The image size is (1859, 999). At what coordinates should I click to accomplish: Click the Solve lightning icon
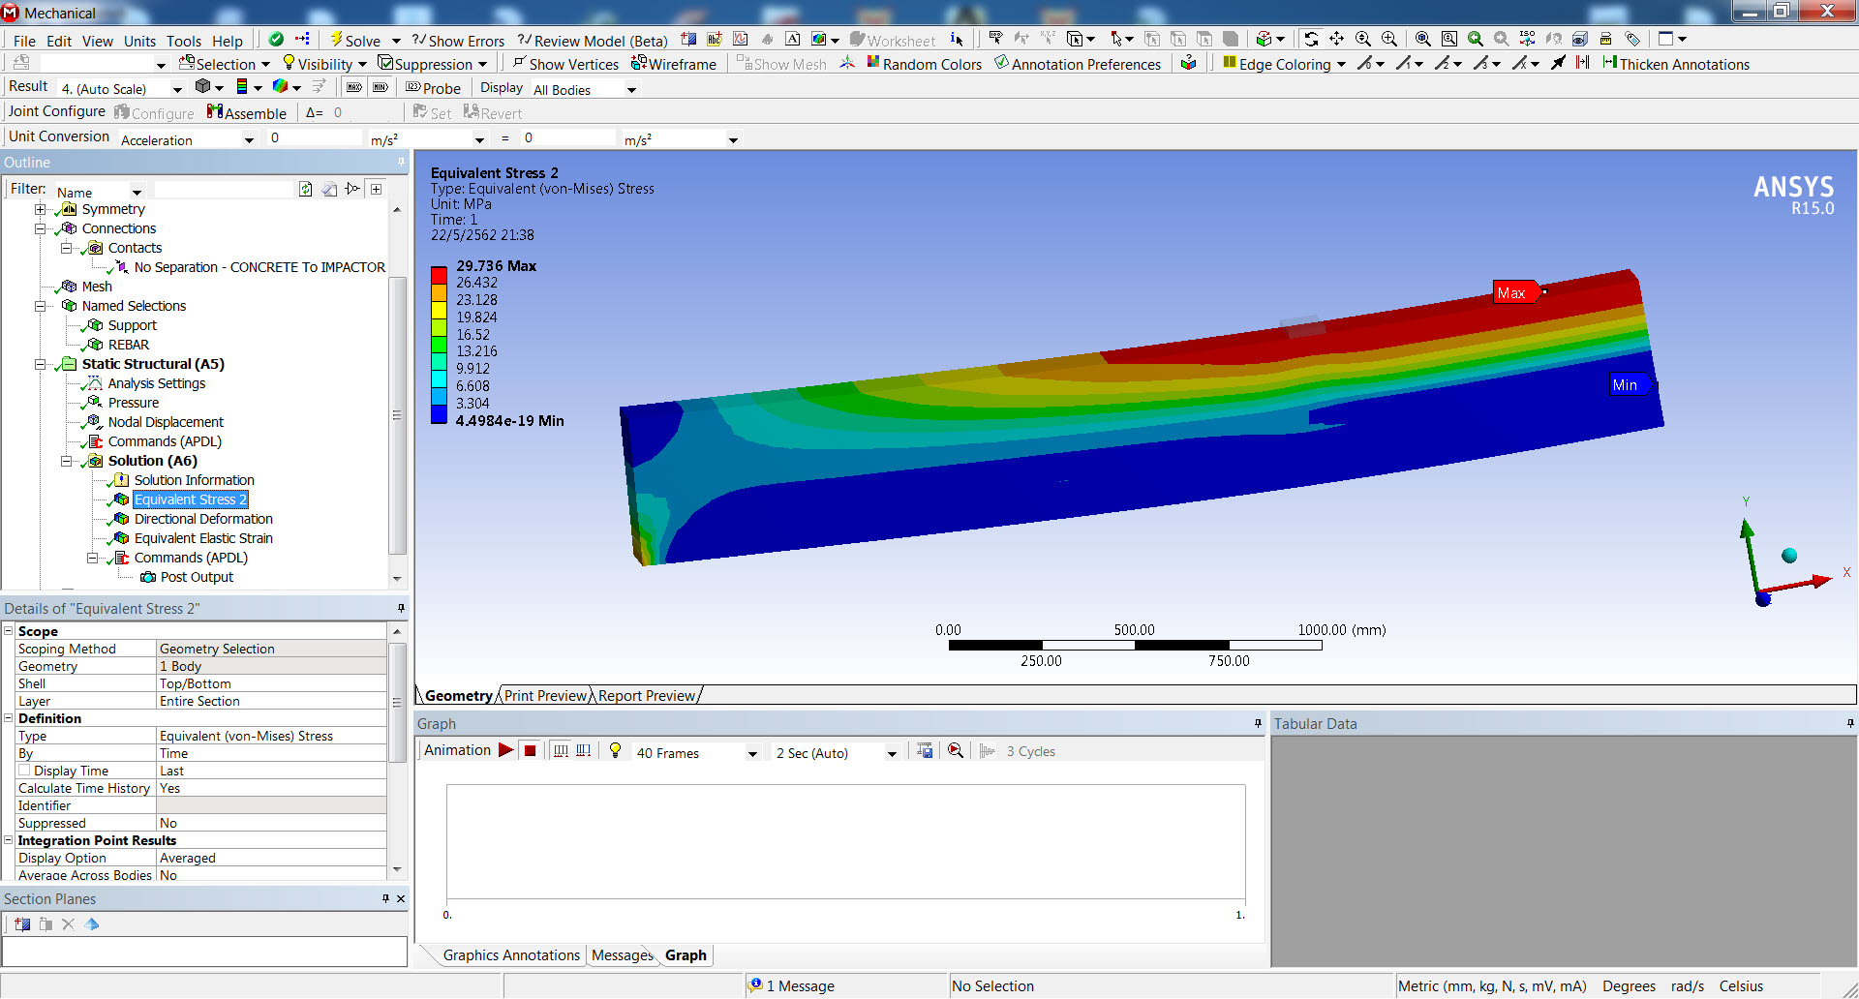[x=337, y=39]
